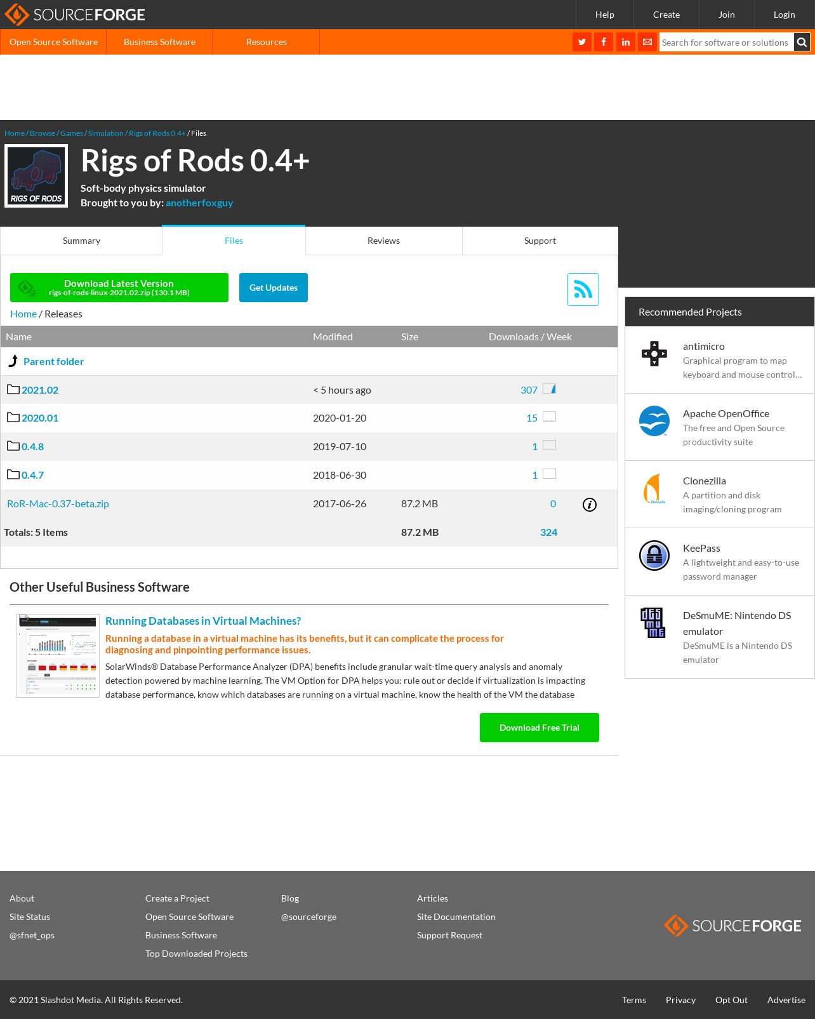The width and height of the screenshot is (815, 1019).
Task: Click the 0.4.7 folder icon
Action: coord(13,474)
